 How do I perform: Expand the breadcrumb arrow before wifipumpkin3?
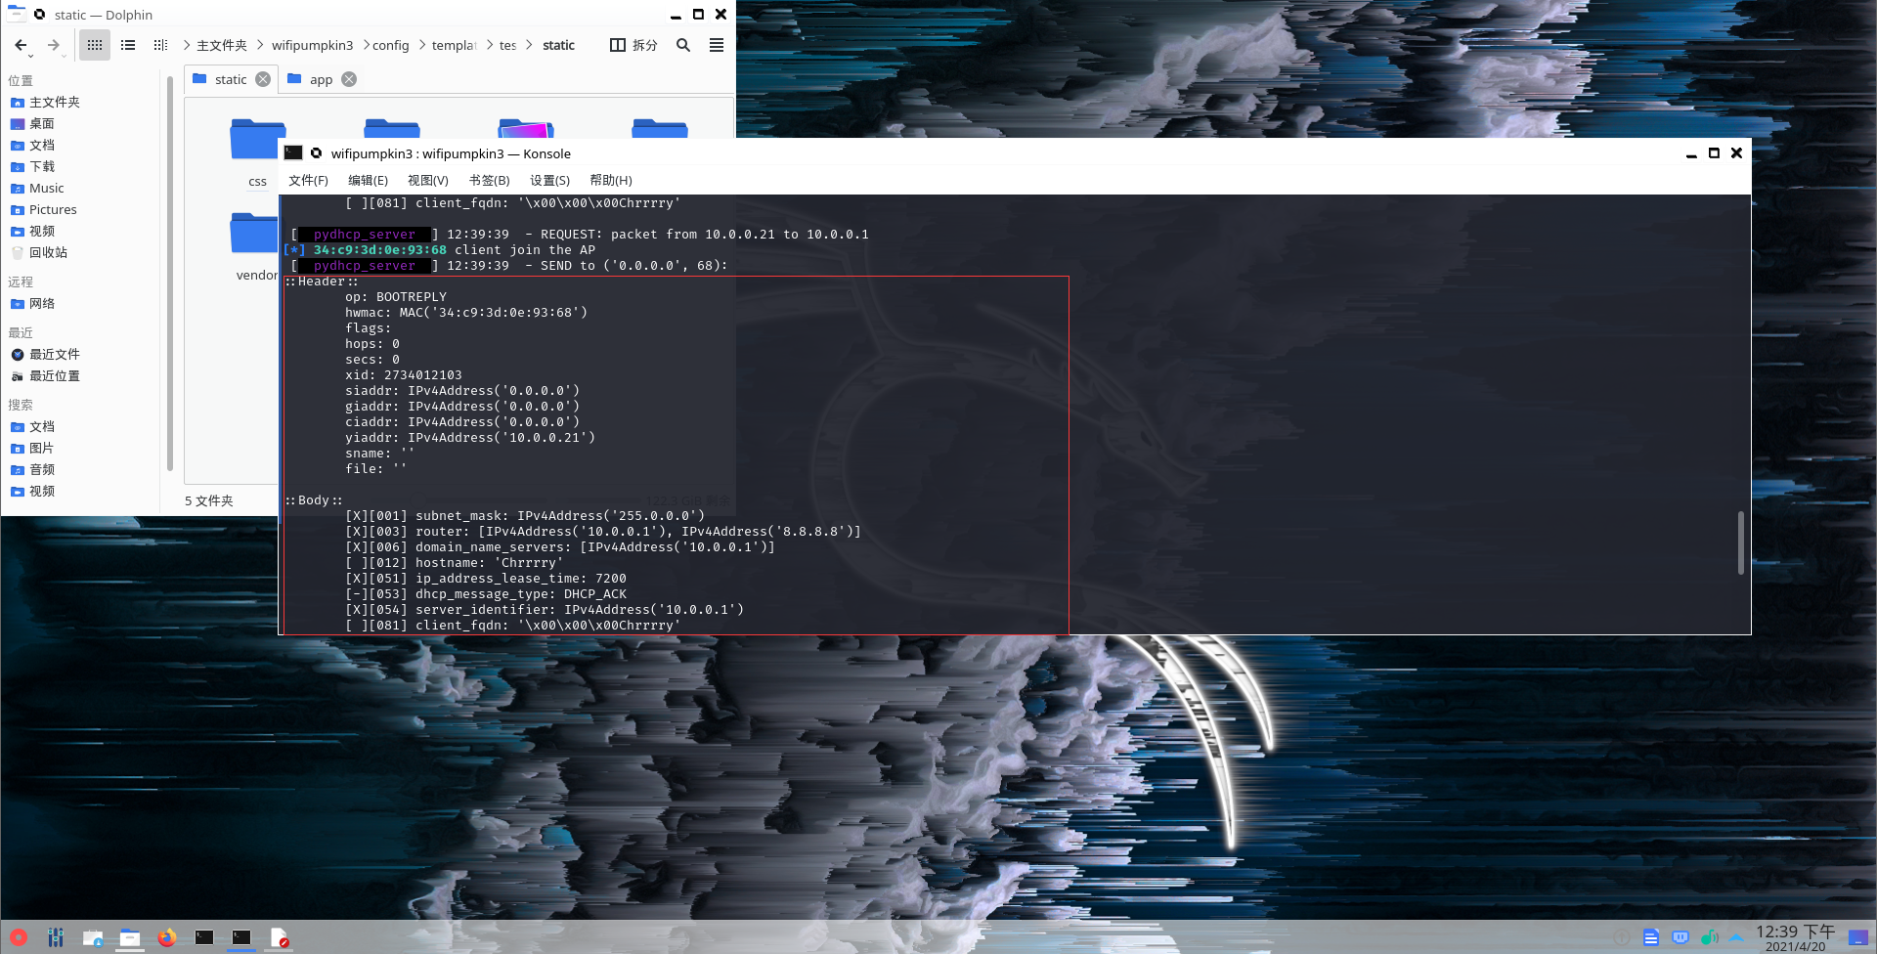pyautogui.click(x=261, y=45)
